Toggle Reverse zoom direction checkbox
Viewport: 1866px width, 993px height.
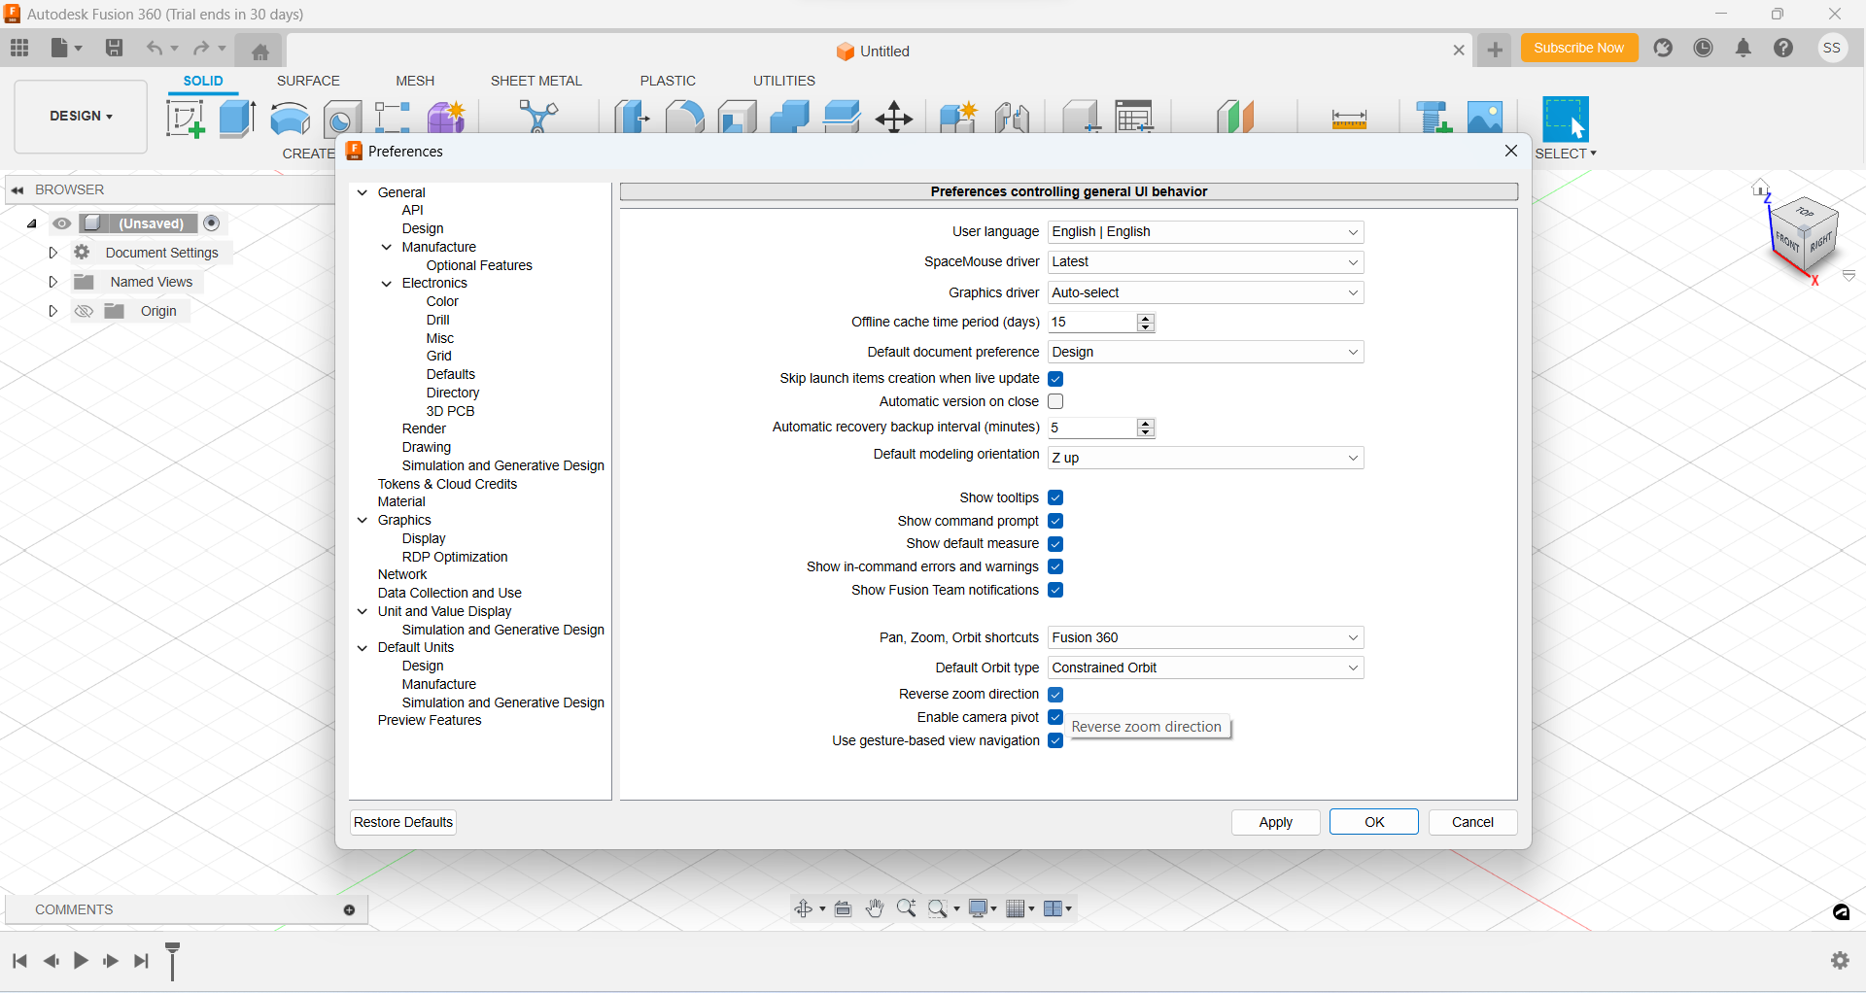1055,695
